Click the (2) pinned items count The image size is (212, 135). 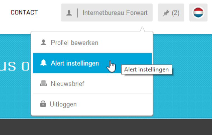[175, 13]
